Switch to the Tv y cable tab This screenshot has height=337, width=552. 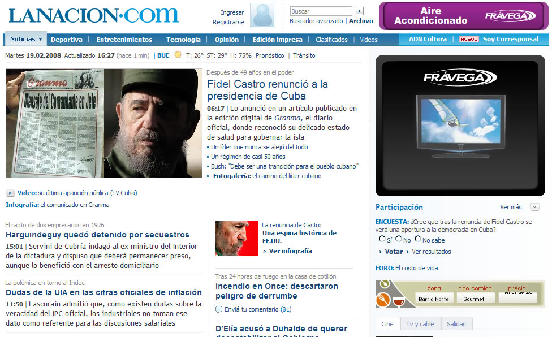(420, 324)
